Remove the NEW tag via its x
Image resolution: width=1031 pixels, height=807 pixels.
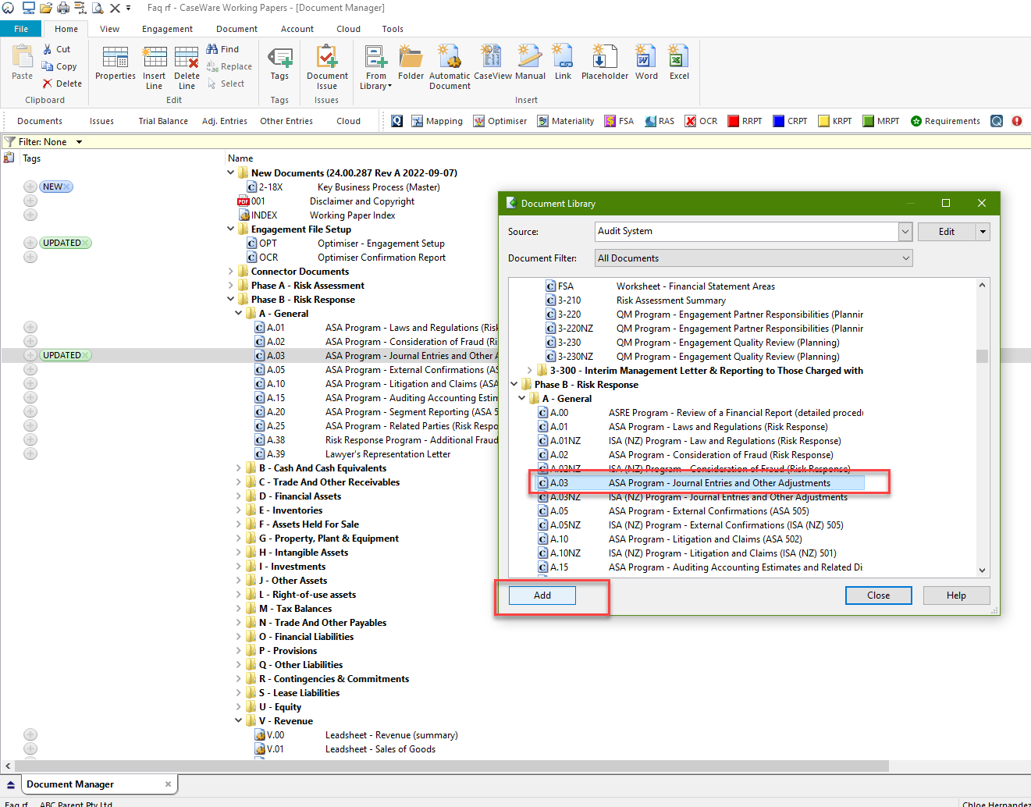click(67, 187)
